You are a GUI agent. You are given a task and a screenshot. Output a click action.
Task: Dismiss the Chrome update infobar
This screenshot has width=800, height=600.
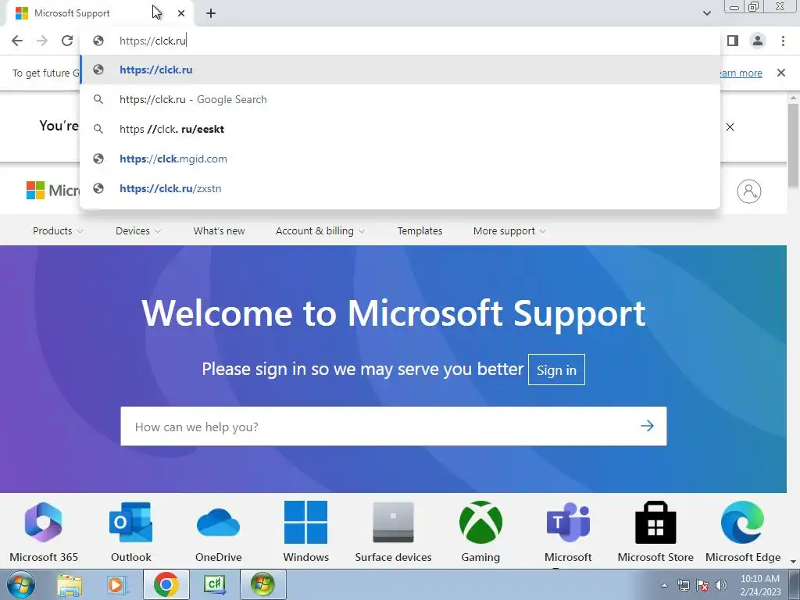click(780, 73)
